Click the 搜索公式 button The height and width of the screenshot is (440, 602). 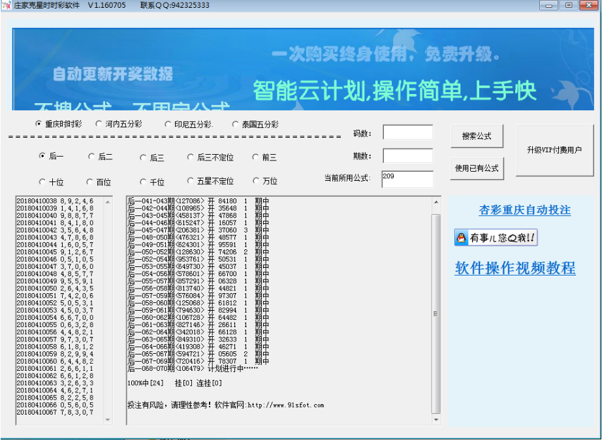click(476, 136)
